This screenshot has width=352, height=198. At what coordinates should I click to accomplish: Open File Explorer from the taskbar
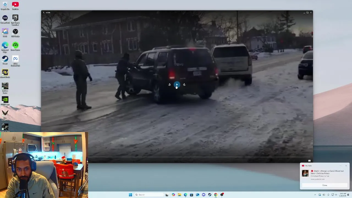[179, 195]
